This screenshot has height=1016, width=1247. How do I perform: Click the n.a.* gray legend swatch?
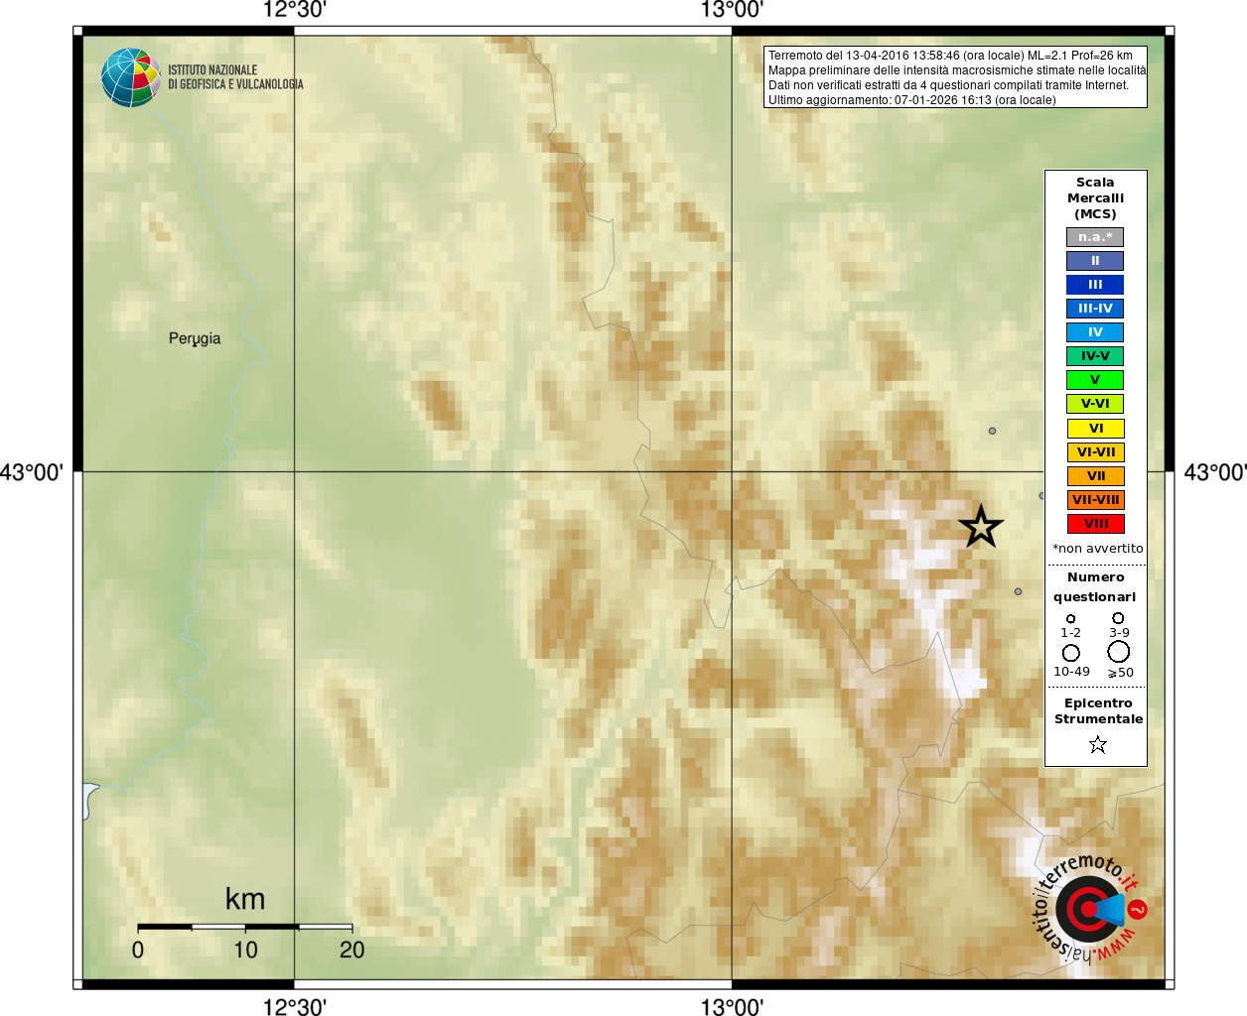click(1095, 237)
